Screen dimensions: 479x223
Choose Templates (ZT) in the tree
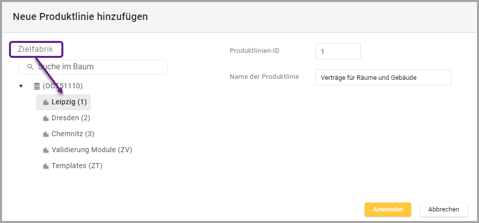pos(77,166)
